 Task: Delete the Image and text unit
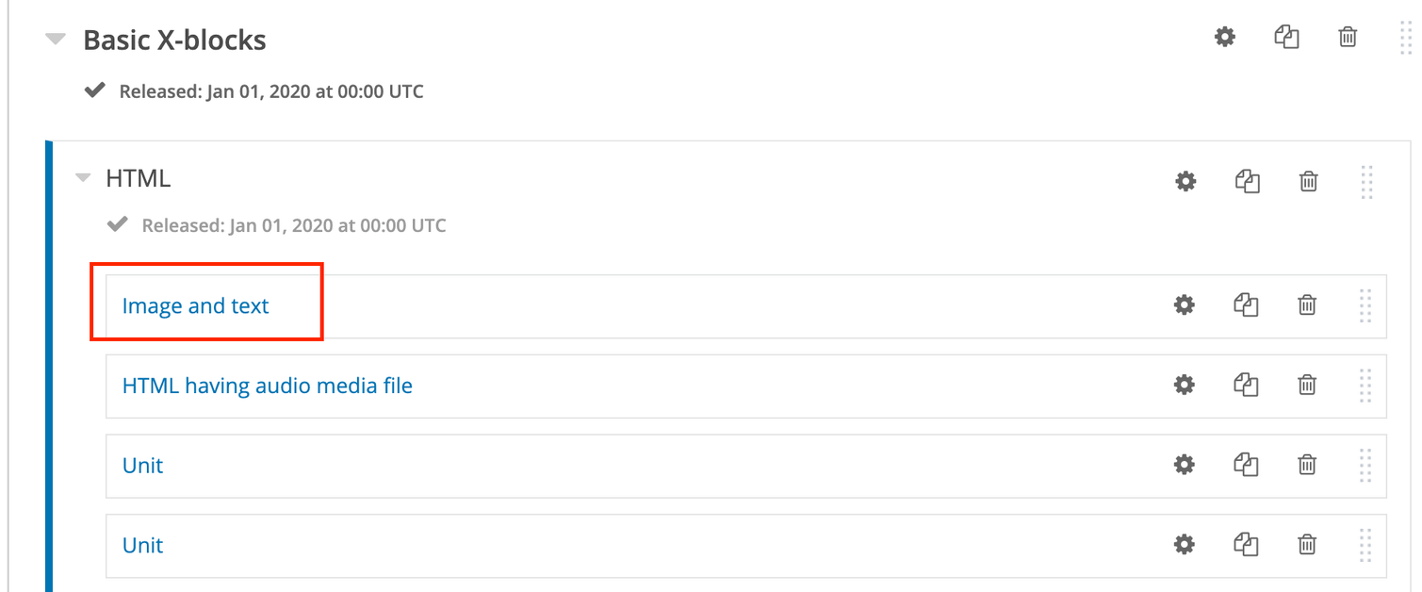pos(1307,304)
